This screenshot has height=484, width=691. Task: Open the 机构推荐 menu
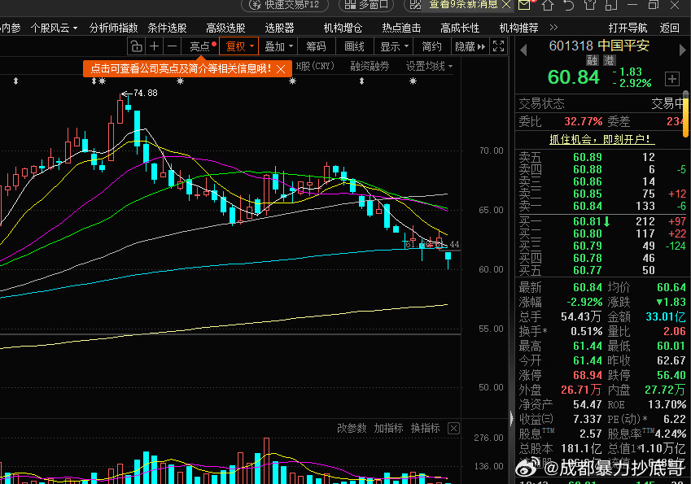[518, 28]
